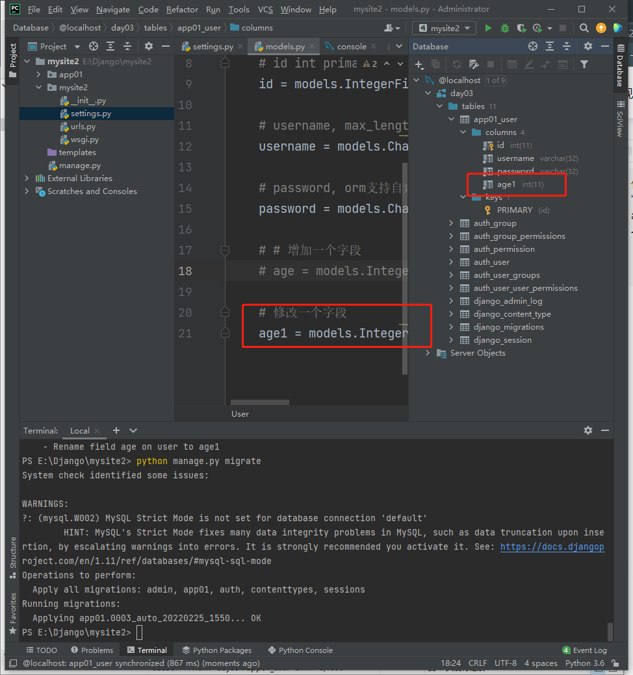
Task: Expand the auth_group table
Action: coord(451,223)
